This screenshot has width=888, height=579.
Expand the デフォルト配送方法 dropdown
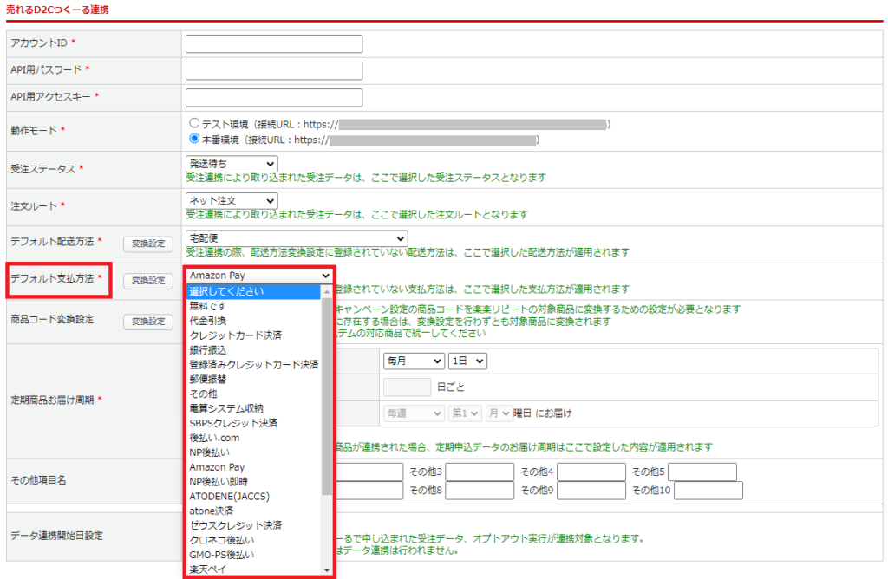[296, 237]
